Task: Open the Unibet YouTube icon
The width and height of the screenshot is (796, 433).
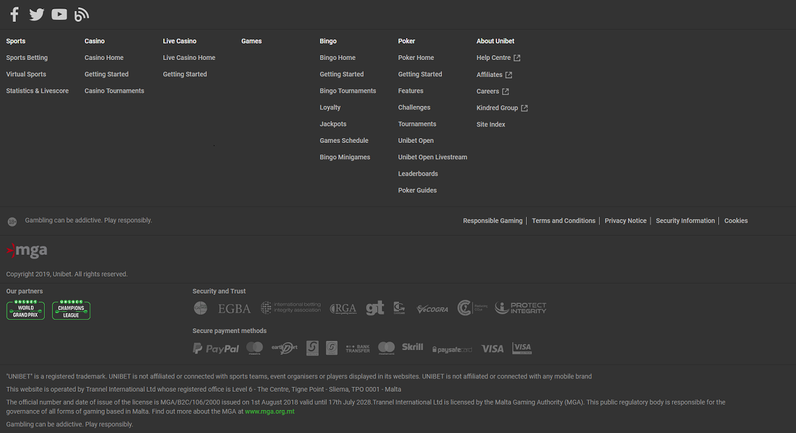Action: 59,14
